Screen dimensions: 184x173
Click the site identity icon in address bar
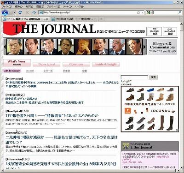(x=41, y=12)
